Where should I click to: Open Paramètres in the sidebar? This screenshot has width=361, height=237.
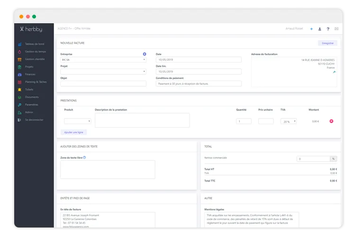point(32,105)
